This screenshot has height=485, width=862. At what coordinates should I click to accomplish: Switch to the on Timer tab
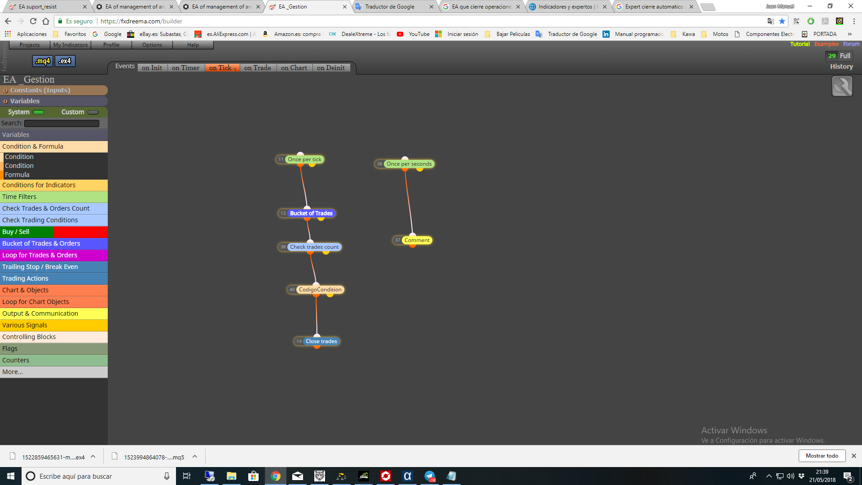tap(185, 68)
